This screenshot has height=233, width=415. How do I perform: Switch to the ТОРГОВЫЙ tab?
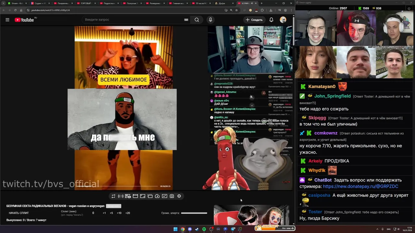(x=86, y=3)
